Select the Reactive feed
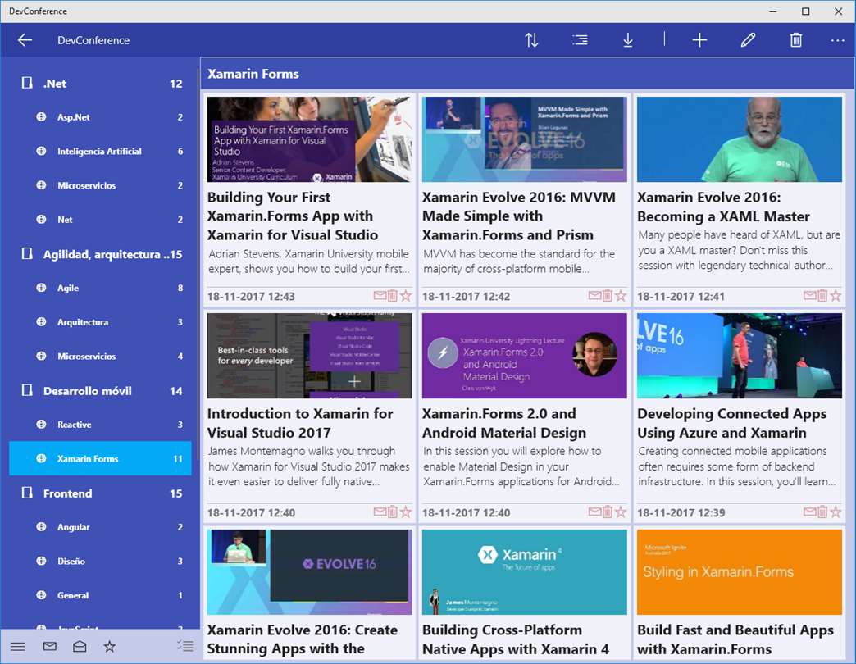856x664 pixels. coord(101,425)
